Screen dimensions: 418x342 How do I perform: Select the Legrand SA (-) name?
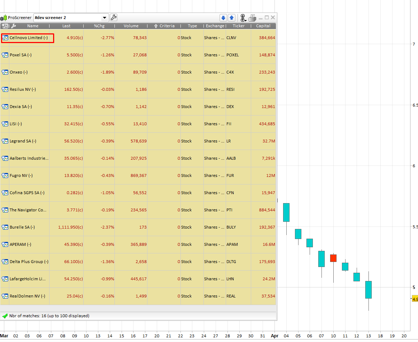click(x=23, y=141)
